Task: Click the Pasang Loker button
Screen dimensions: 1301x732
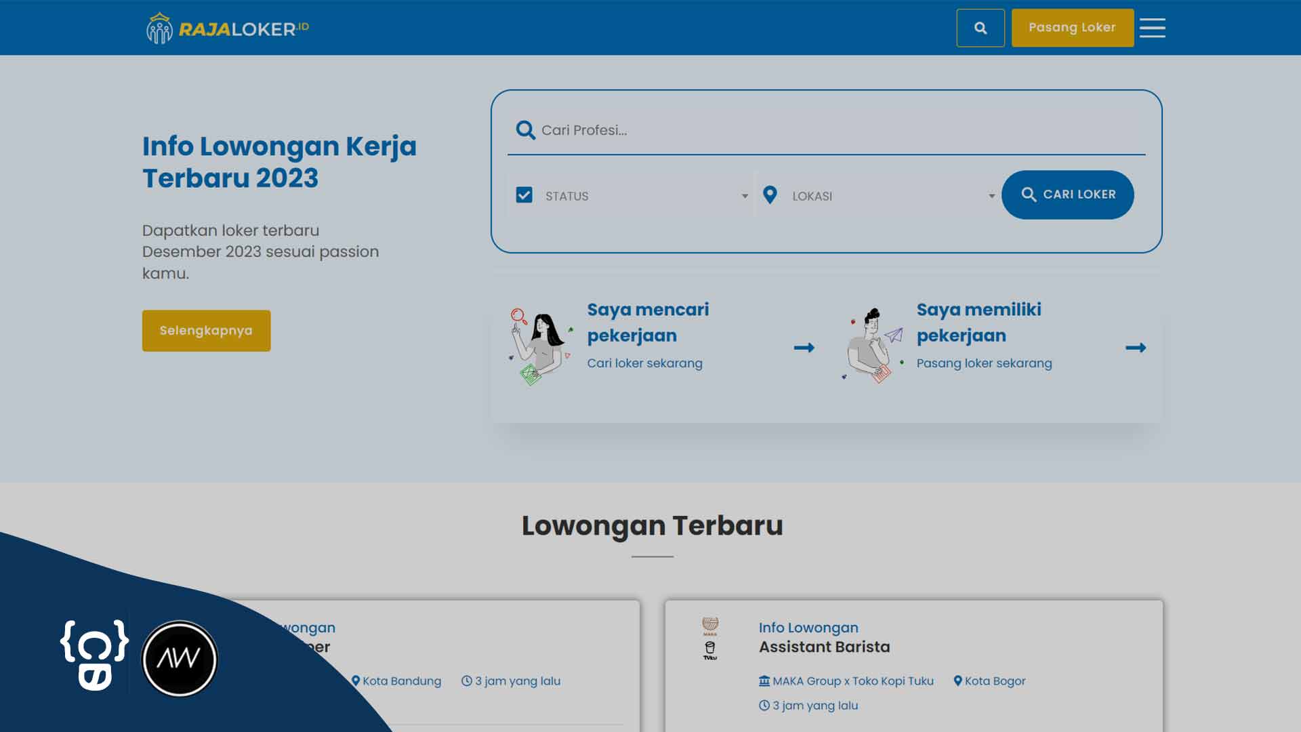Action: click(x=1072, y=28)
